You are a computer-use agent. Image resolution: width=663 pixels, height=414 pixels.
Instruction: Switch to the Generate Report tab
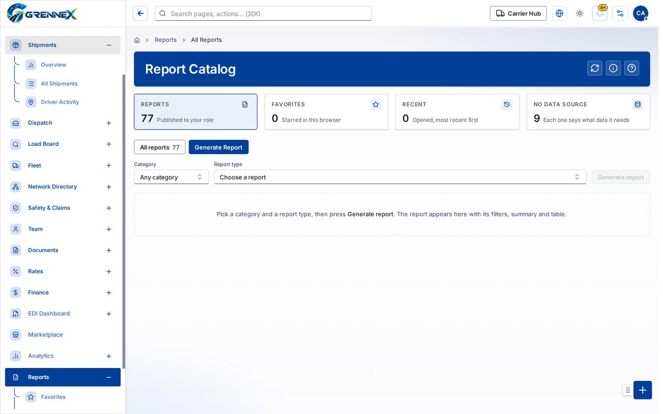coord(219,147)
